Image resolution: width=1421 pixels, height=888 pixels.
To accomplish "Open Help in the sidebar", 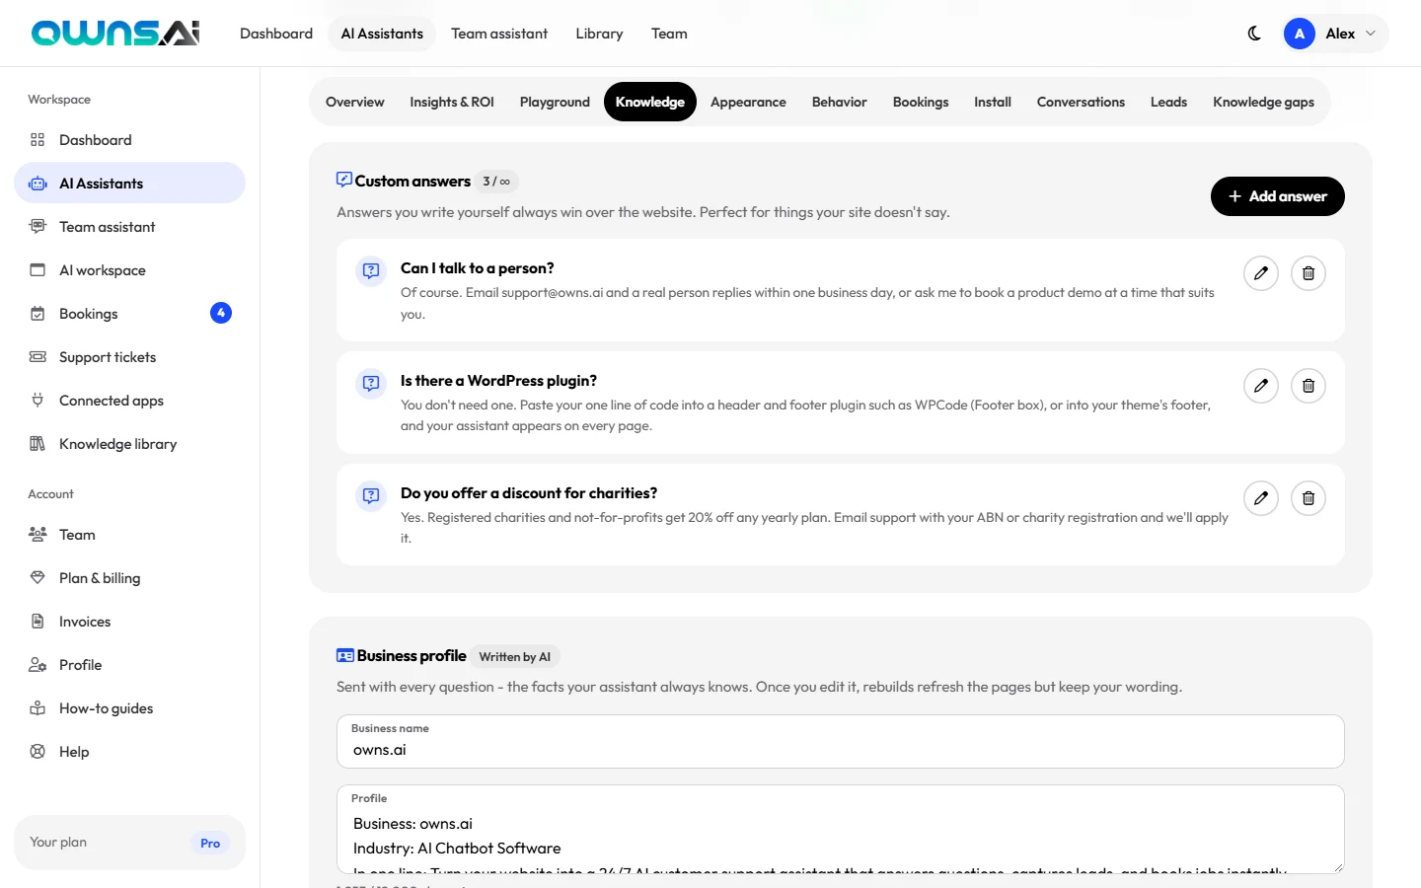I will click(x=129, y=752).
